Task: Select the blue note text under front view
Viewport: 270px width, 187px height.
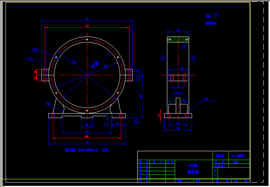Action: pyautogui.click(x=87, y=150)
